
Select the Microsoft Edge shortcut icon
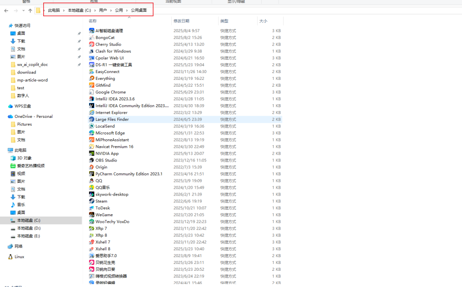coord(92,133)
